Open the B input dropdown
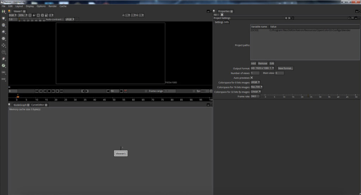361x195 pixels. (141, 15)
